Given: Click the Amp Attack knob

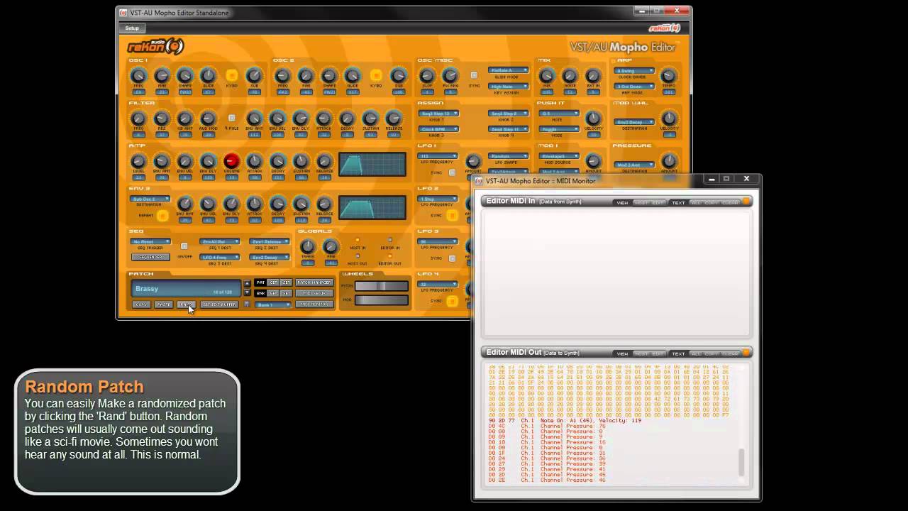Looking at the screenshot, I should 255,161.
